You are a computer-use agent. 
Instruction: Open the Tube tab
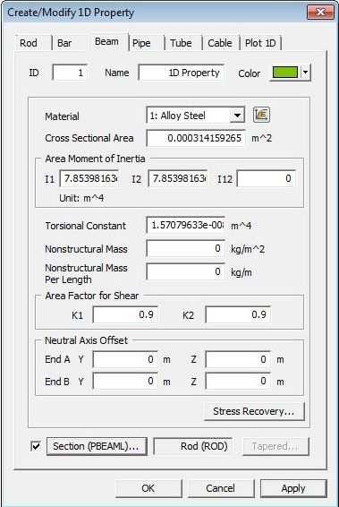(x=181, y=43)
